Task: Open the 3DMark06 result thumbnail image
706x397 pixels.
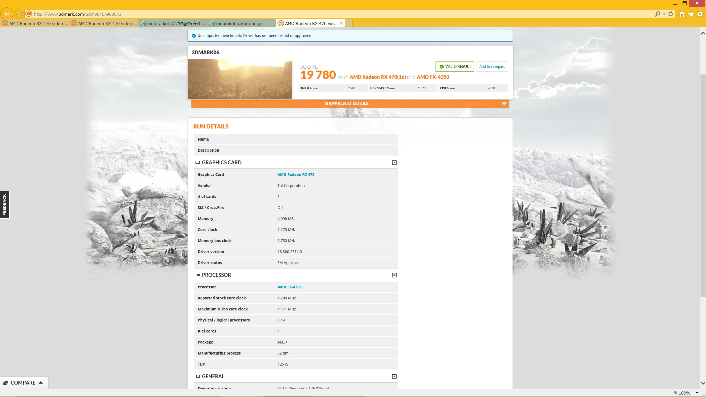Action: [x=240, y=79]
